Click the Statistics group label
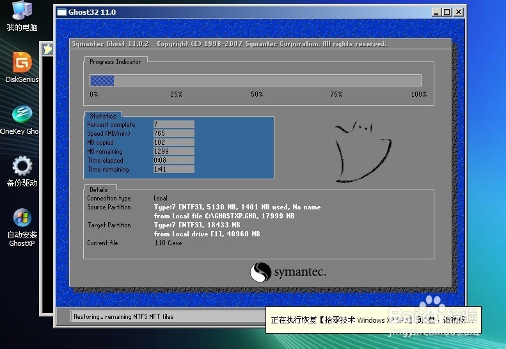506x349 pixels. pos(103,116)
